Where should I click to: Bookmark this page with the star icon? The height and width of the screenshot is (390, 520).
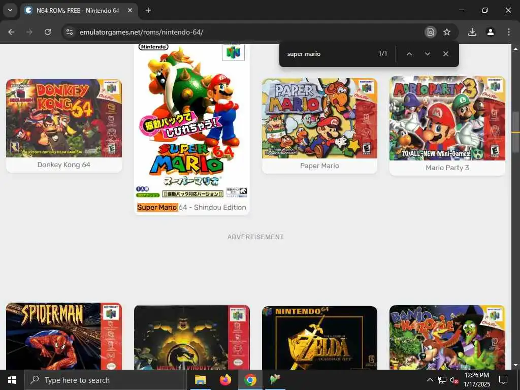click(x=447, y=32)
